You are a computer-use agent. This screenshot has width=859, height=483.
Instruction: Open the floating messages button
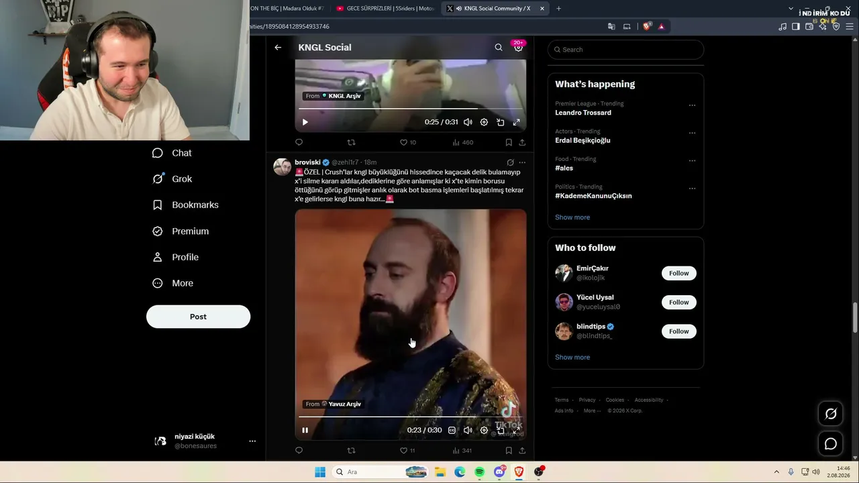(x=831, y=443)
